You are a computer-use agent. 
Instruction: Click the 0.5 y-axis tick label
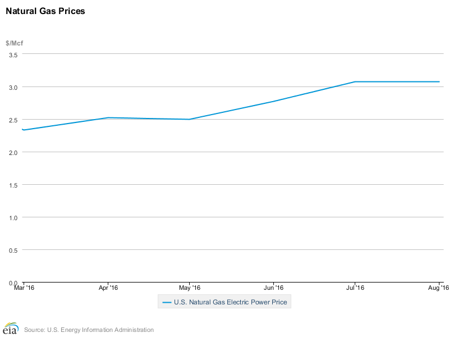tap(13, 250)
